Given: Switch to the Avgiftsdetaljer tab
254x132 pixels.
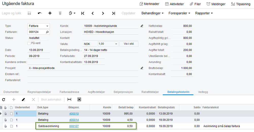Looking at the screenshot, I should (96, 92).
